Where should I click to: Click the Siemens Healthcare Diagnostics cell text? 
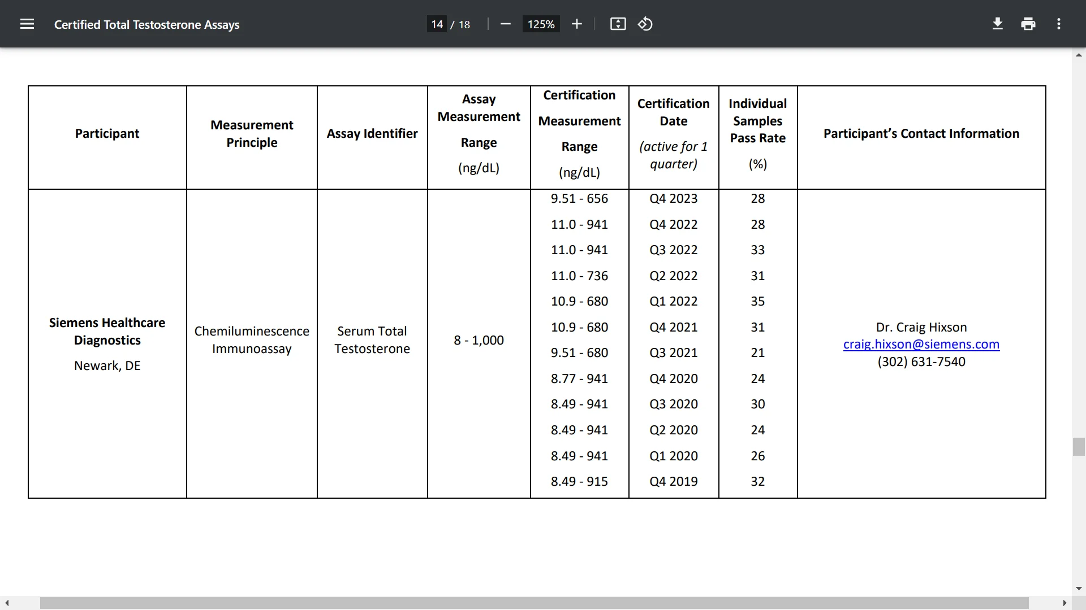tap(107, 332)
